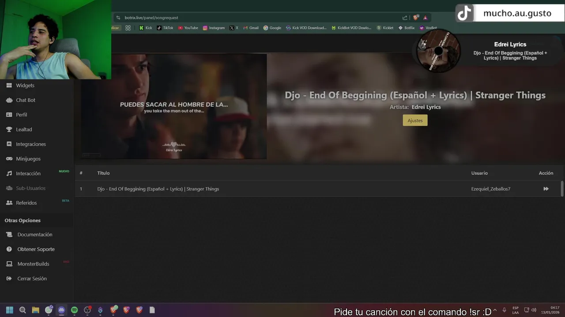565x317 pixels.
Task: Click the Referidos users icon
Action: 9,203
